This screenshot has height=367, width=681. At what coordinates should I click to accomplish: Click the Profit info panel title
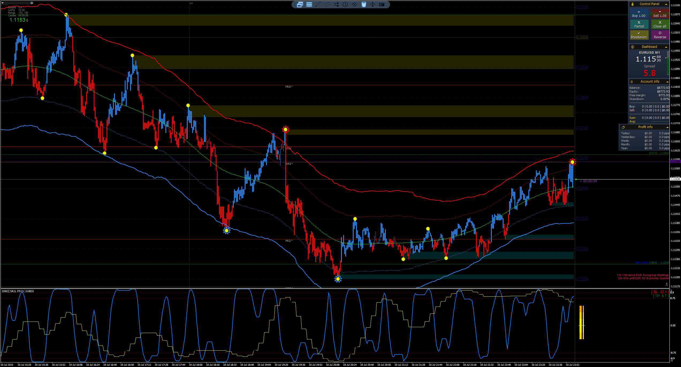[x=645, y=127]
